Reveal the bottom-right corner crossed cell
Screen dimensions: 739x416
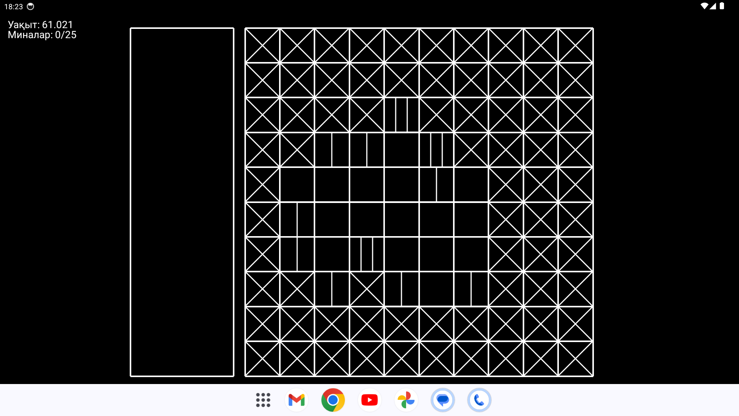[x=575, y=359]
